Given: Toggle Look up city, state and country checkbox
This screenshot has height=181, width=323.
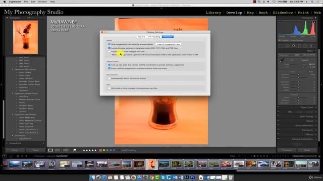Looking at the screenshot, I should [110, 65].
